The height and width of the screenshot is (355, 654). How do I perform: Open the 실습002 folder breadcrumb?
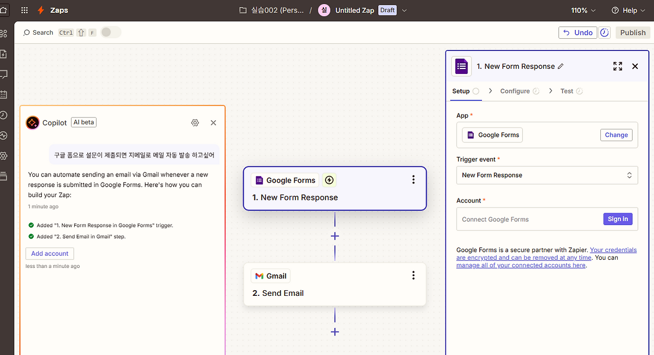pyautogui.click(x=272, y=10)
